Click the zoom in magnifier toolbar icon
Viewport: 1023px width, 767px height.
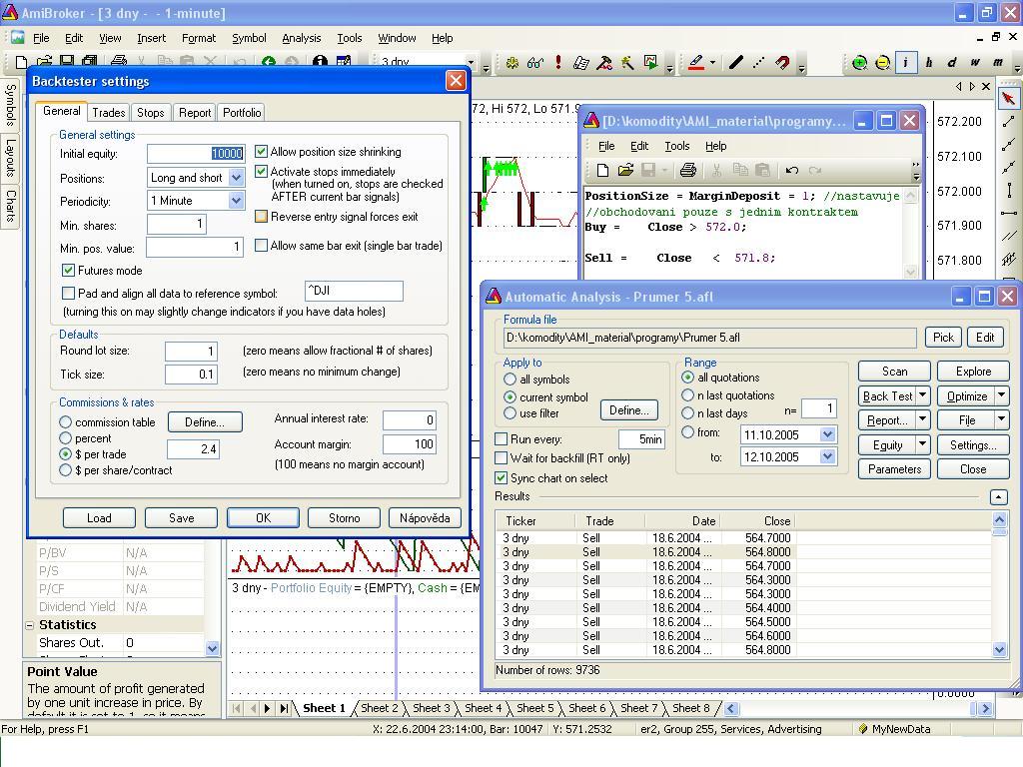coord(859,63)
